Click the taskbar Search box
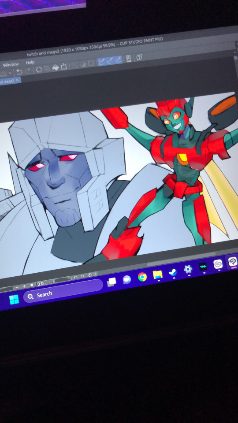This screenshot has width=238, height=423. point(63,291)
